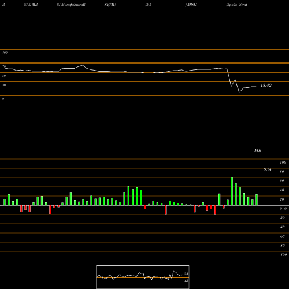
Task: Click the "70" RSI axis label
Action: pos(4,66)
